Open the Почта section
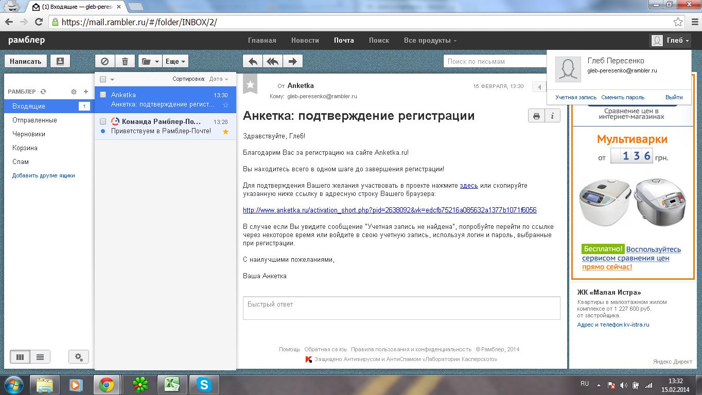 coord(344,40)
